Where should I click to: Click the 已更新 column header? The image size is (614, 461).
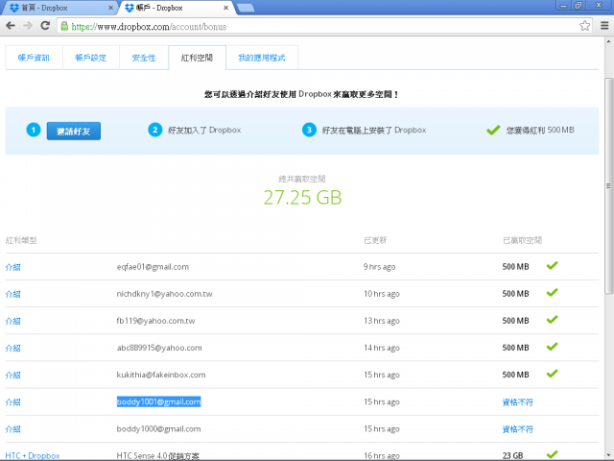(375, 240)
